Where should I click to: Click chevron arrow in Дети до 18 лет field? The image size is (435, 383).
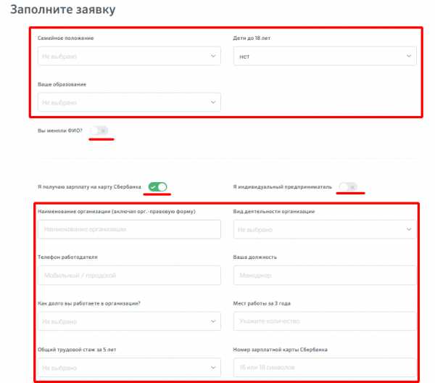[x=409, y=56]
